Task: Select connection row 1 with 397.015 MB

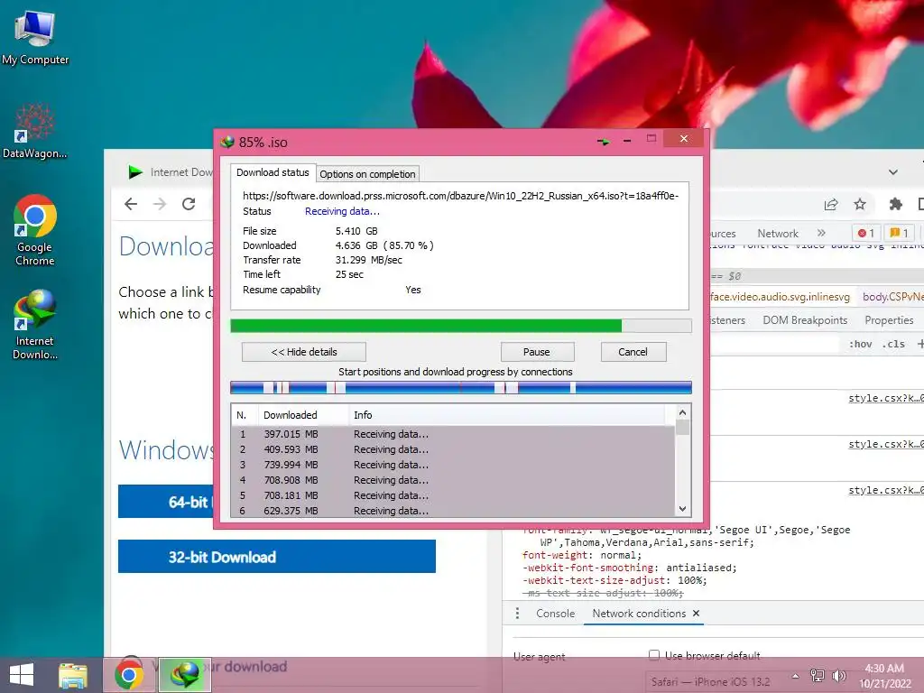Action: pyautogui.click(x=453, y=434)
